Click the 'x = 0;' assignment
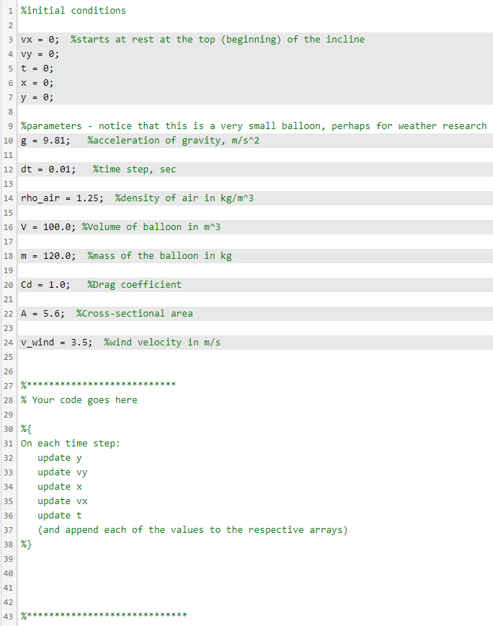493x626 pixels. 37,83
